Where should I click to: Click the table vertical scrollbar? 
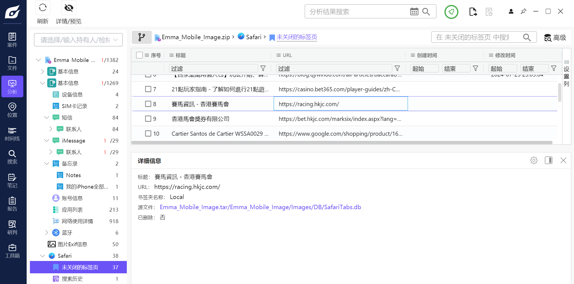click(560, 92)
